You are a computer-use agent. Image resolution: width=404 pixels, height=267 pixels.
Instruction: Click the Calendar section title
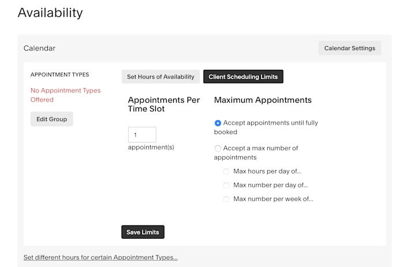(39, 48)
